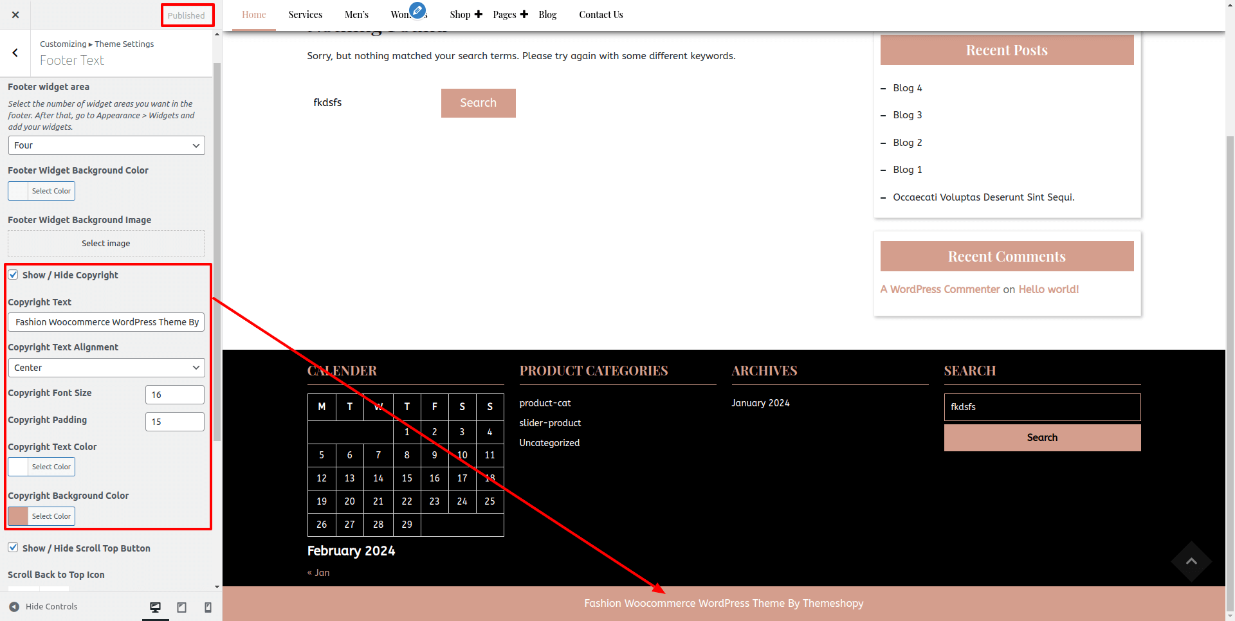The height and width of the screenshot is (621, 1235).
Task: Click the Hide Controls collapse icon
Action: tap(14, 607)
